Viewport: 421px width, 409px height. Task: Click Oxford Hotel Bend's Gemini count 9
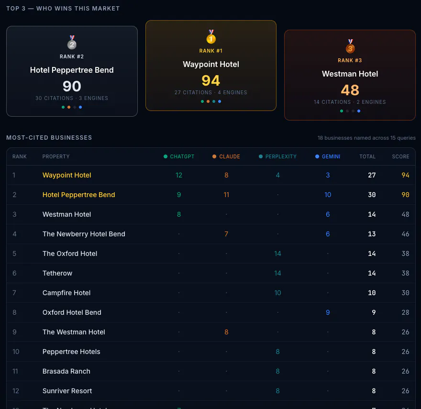pyautogui.click(x=328, y=312)
